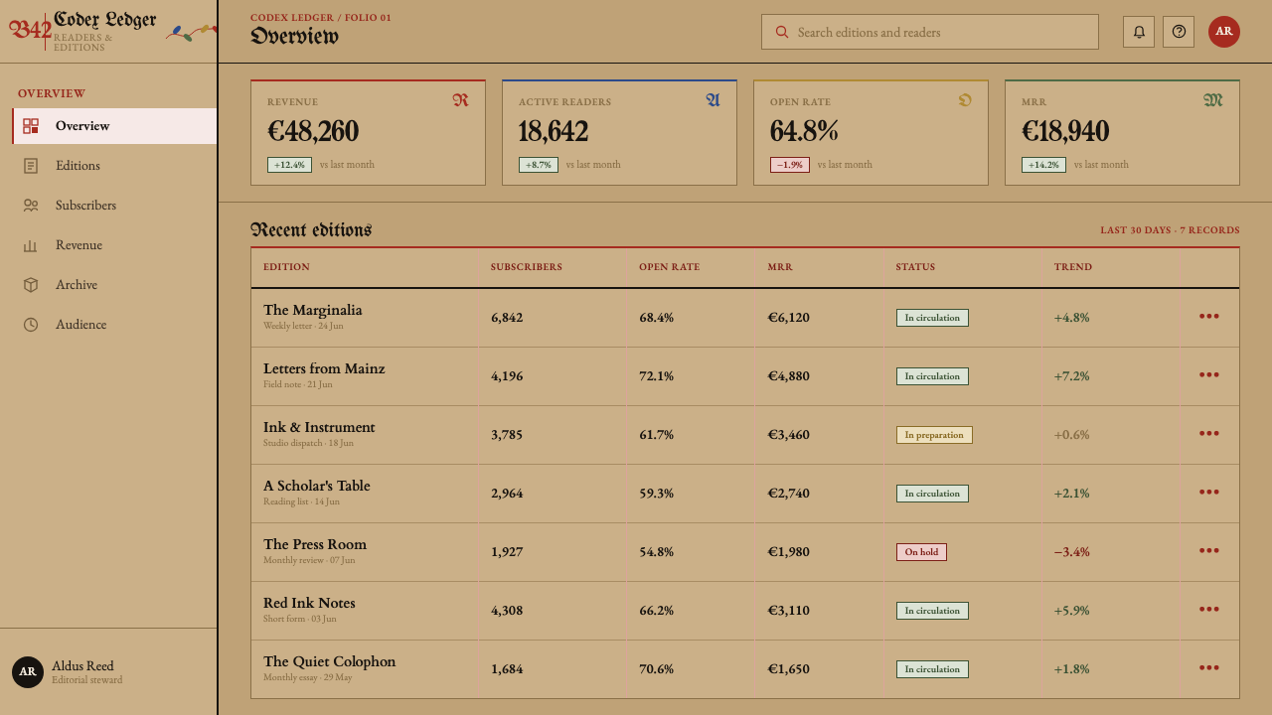Open row actions for The Press Room

1208,551
